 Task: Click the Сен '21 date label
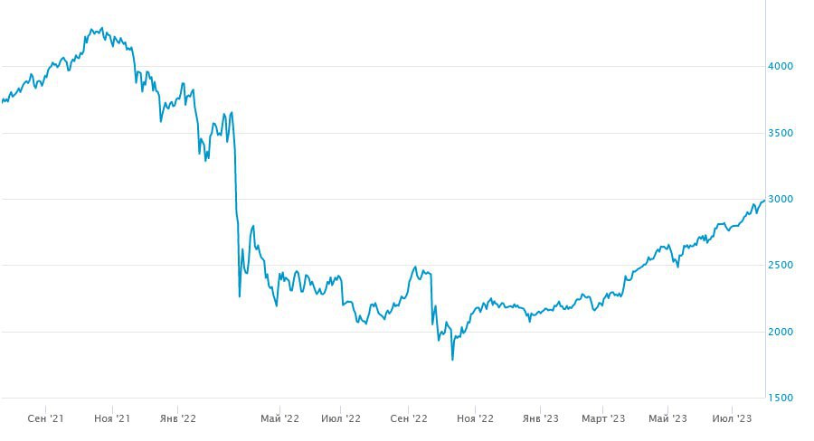pos(45,418)
